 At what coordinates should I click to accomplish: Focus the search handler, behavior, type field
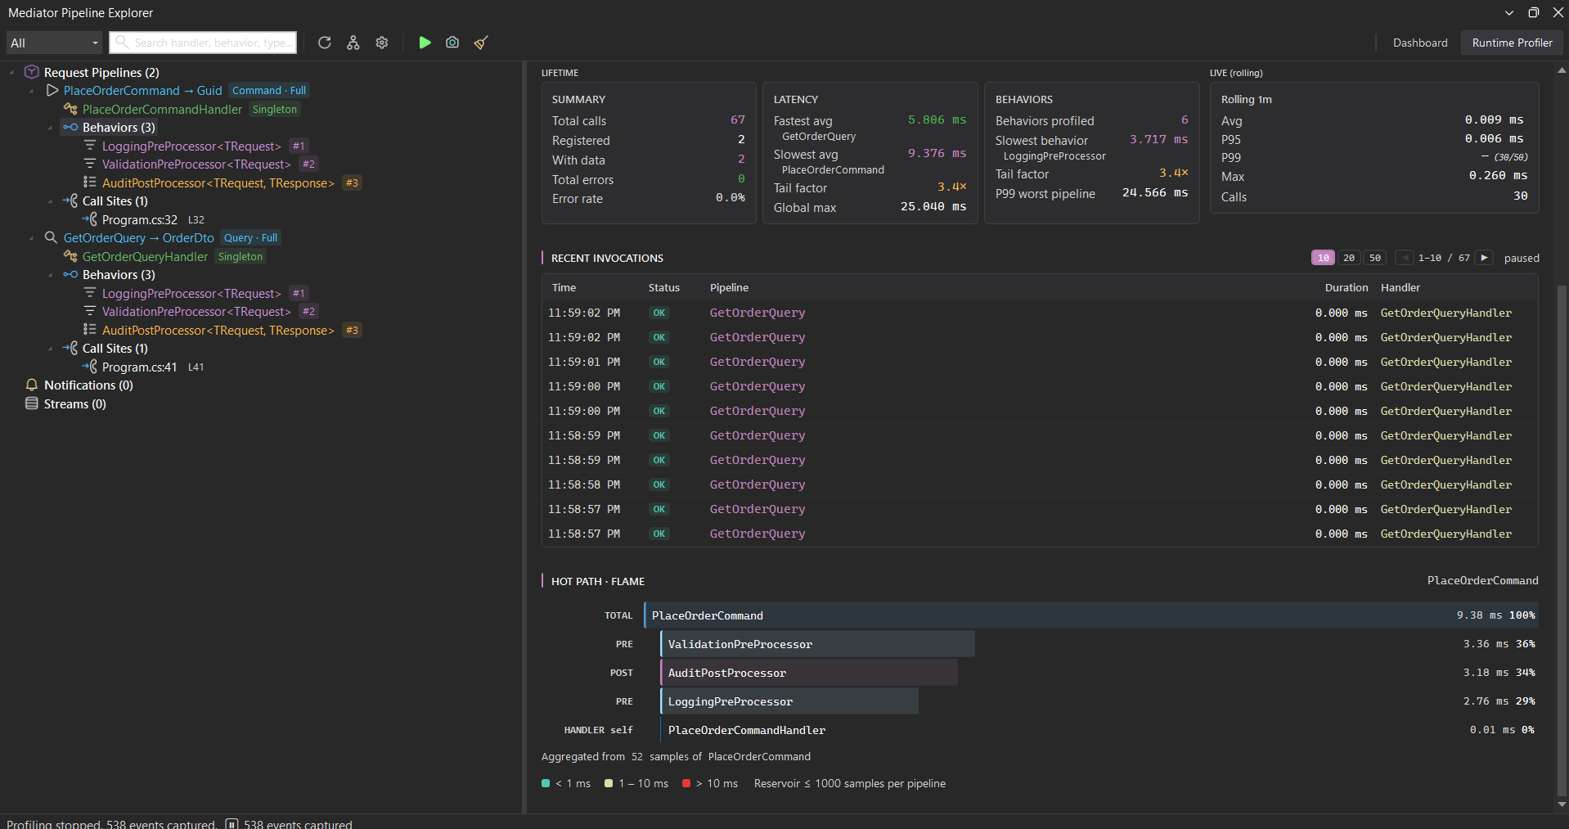tap(203, 43)
